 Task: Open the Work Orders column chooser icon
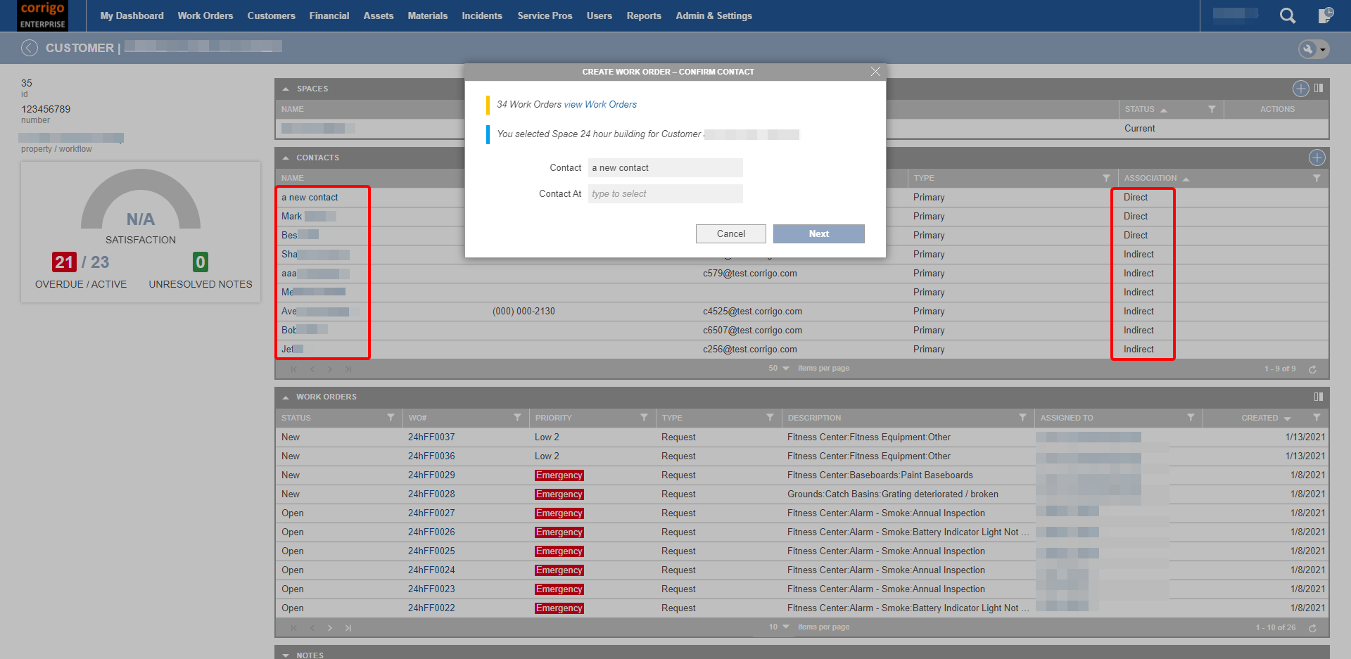tap(1319, 397)
